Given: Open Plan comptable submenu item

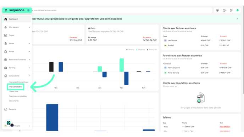Looking at the screenshot, I should tap(16, 87).
